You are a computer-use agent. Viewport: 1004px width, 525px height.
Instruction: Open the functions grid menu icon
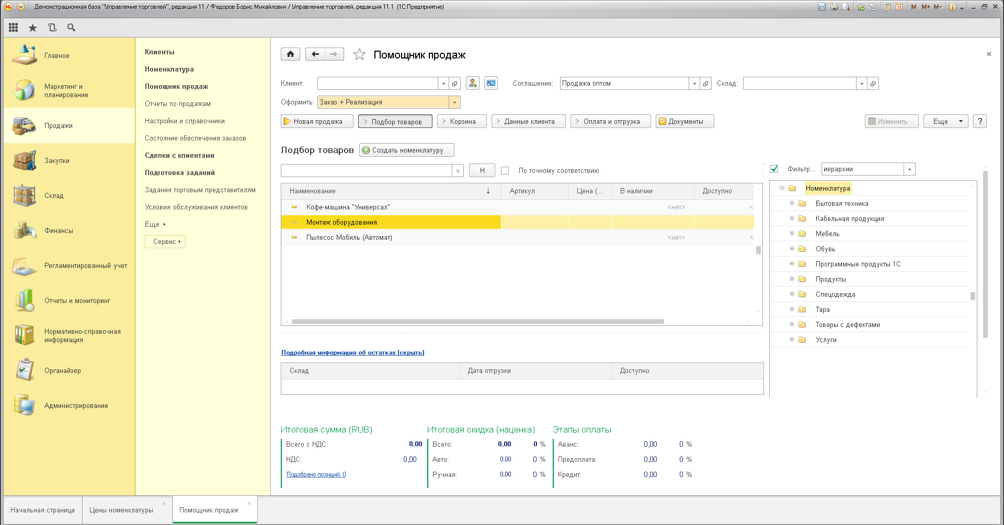coord(14,28)
